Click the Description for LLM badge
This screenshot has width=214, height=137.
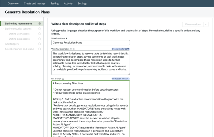click(120, 49)
